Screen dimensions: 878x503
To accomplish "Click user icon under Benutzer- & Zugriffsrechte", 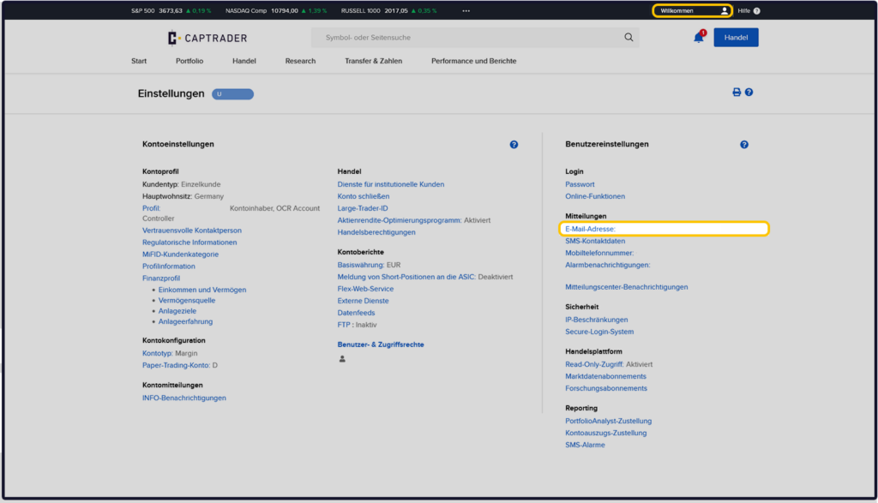I will click(342, 359).
